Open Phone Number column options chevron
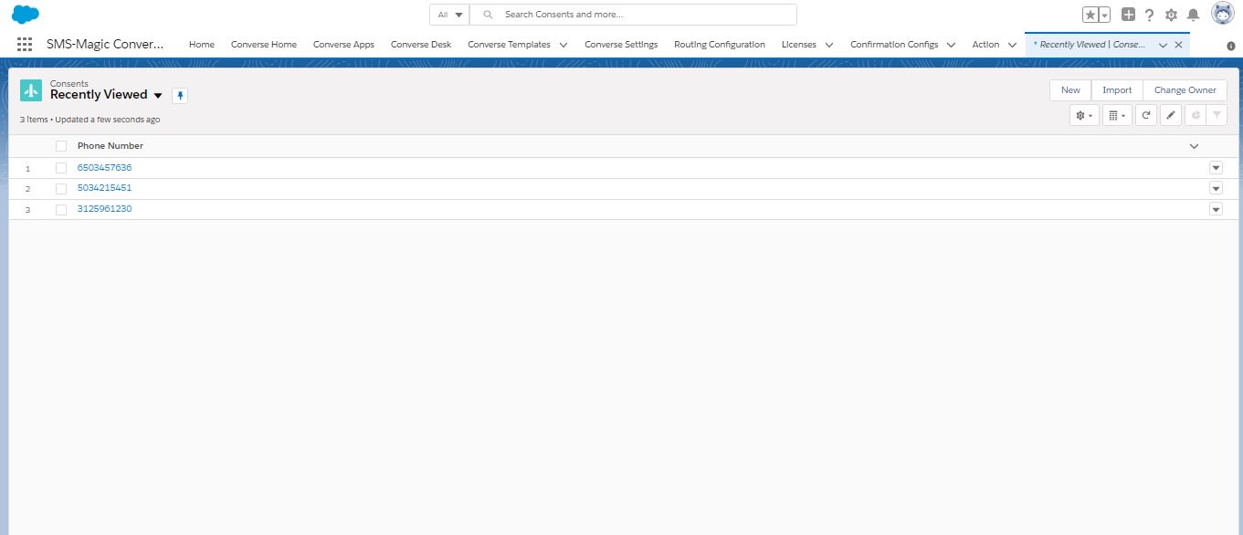1243x535 pixels. tap(1194, 146)
